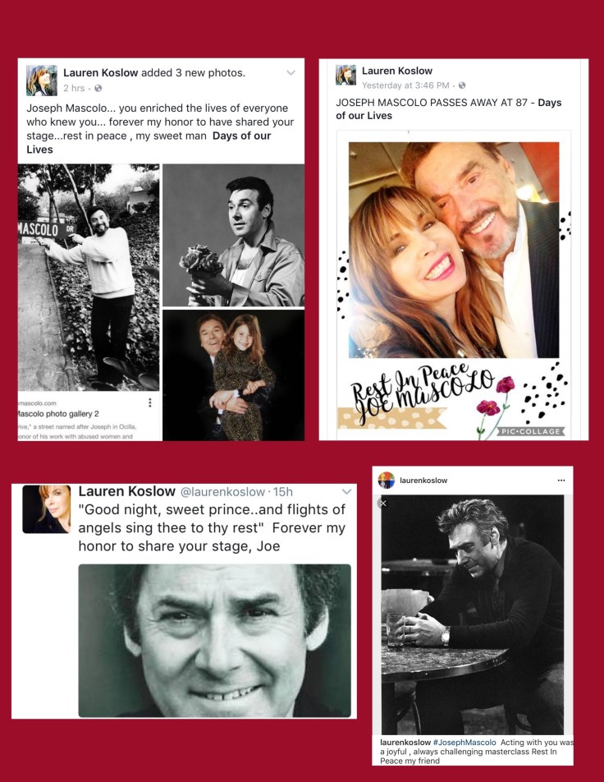Click the #JosephMascolo hashtag
Viewport: 604px width, 782px height.
pyautogui.click(x=464, y=743)
